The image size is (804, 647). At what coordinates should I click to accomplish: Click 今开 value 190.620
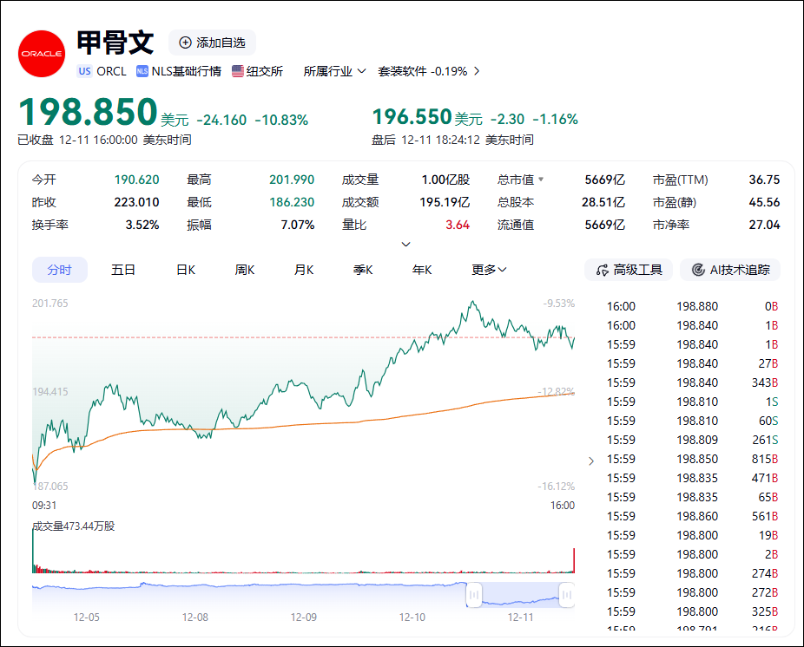point(136,180)
